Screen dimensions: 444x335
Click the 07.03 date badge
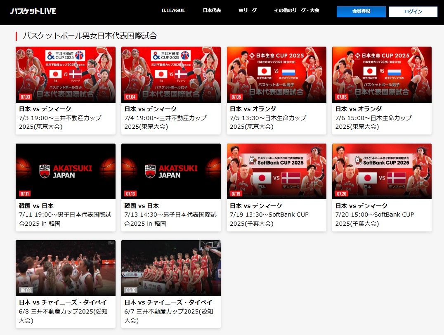click(25, 97)
